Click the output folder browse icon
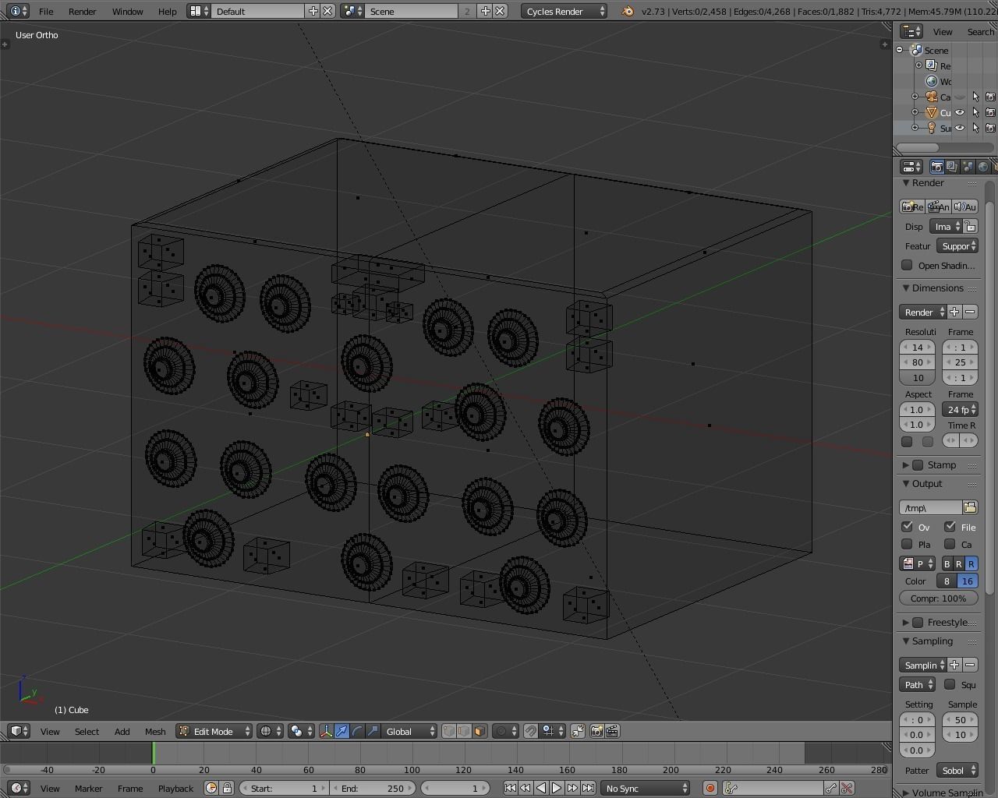Image resolution: width=998 pixels, height=798 pixels. [970, 507]
